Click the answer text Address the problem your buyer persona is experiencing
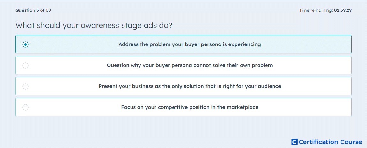This screenshot has width=367, height=148. (190, 44)
